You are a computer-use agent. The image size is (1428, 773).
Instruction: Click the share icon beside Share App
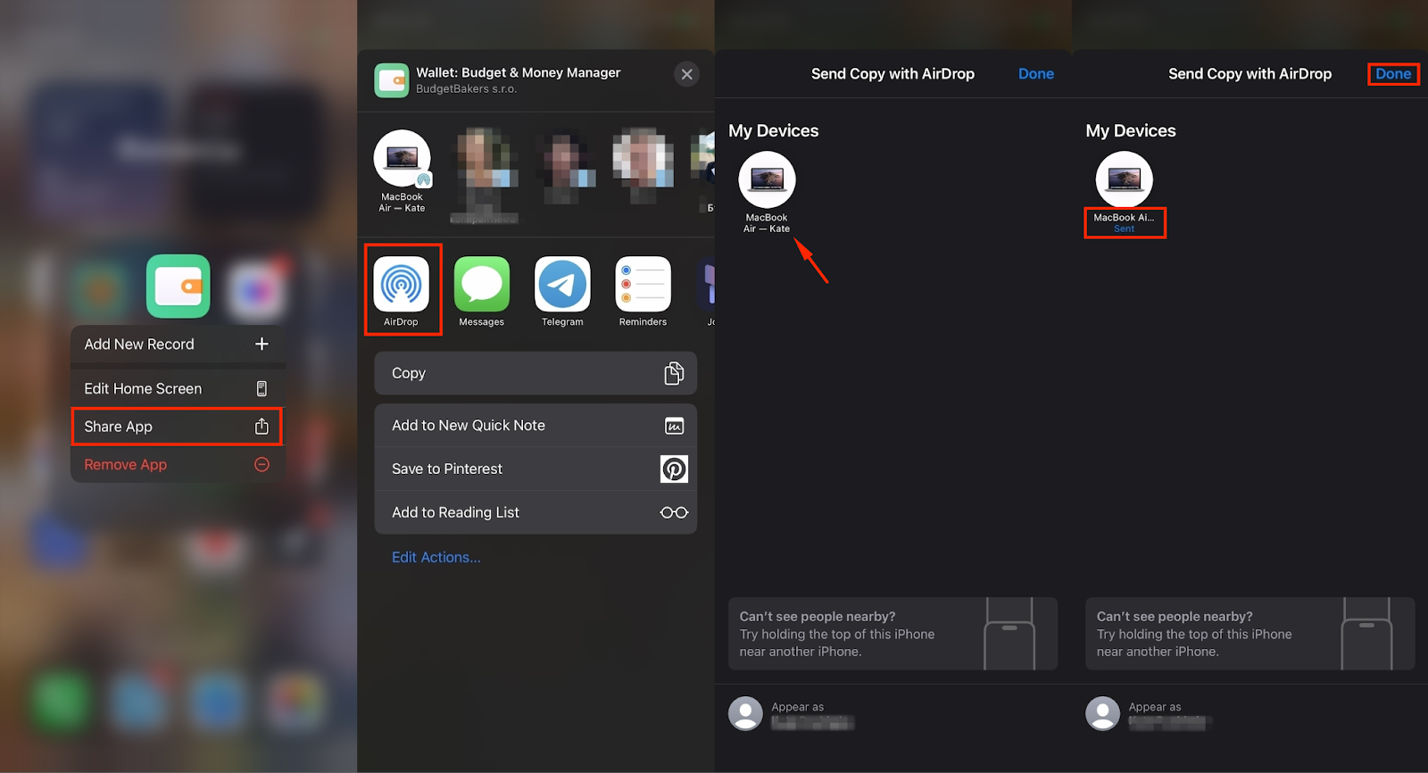pyautogui.click(x=262, y=426)
